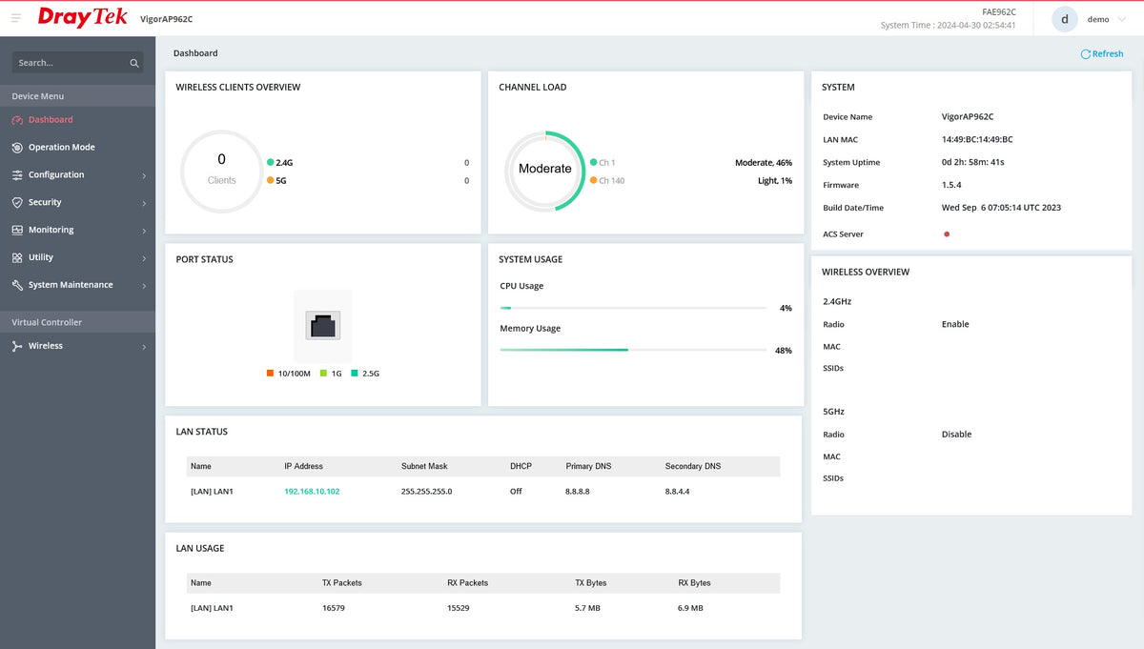Click the orange Ch 140 legend dot
The height and width of the screenshot is (649, 1144).
(x=594, y=180)
